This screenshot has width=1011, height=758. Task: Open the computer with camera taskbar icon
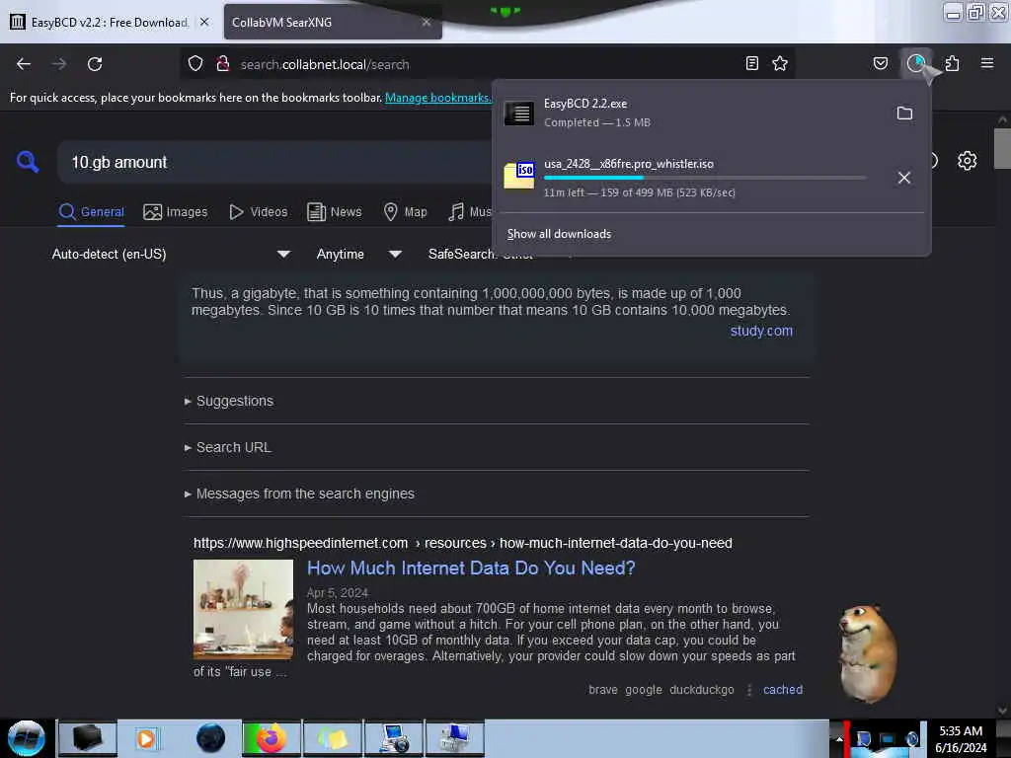point(394,738)
